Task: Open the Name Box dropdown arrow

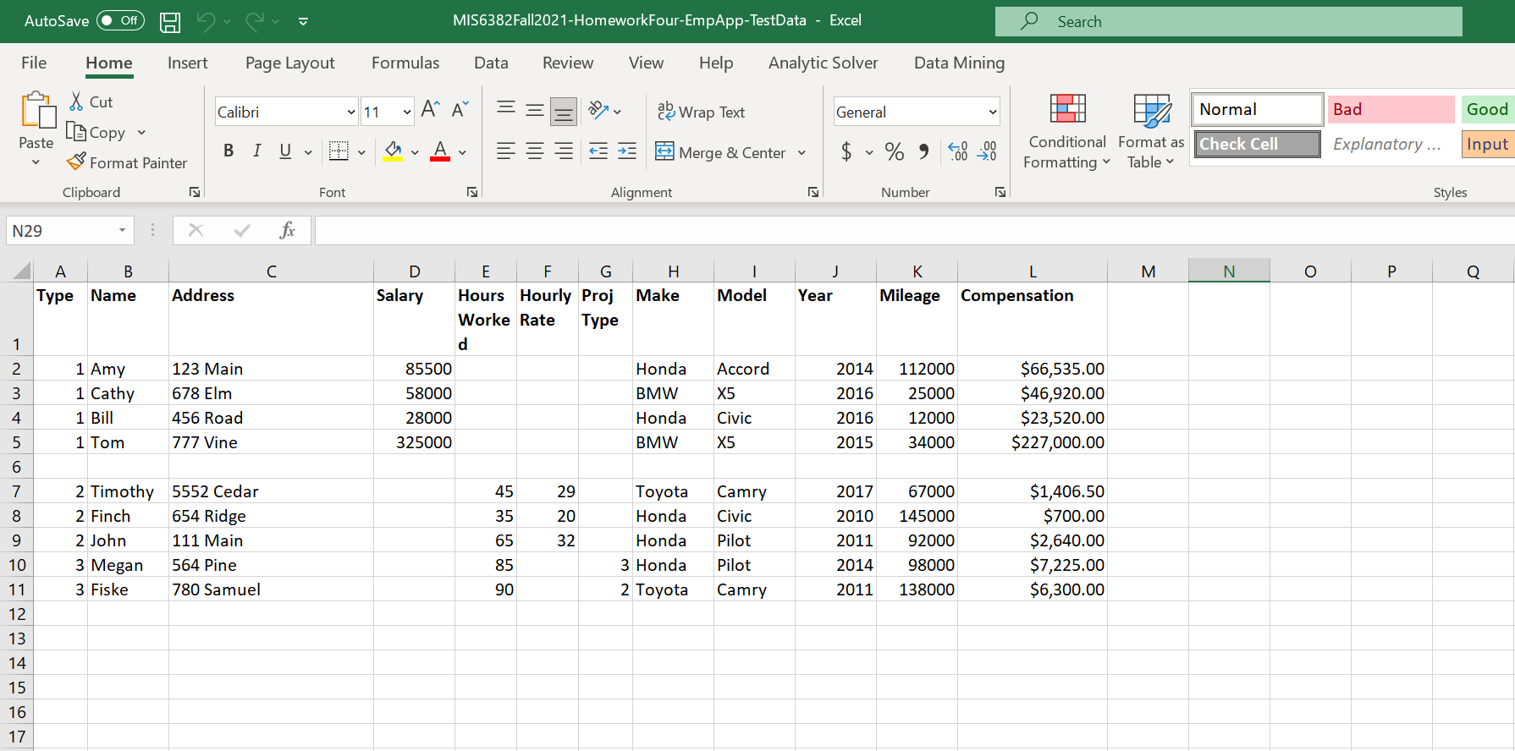Action: point(122,231)
